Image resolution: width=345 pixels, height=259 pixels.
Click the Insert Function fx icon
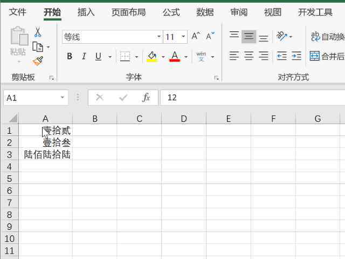tap(146, 97)
